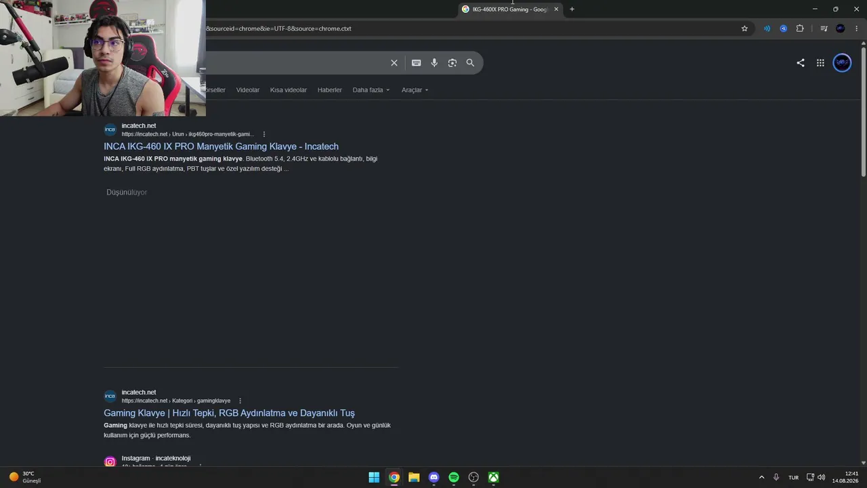
Task: Click the Düşünülüyor status text
Action: click(127, 192)
